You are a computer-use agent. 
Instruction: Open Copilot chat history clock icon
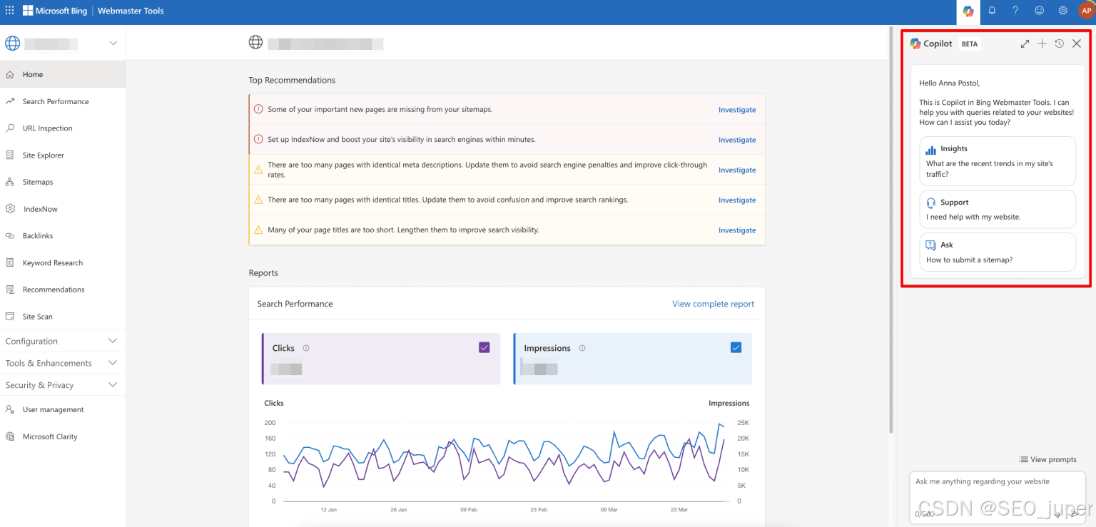[x=1059, y=44]
